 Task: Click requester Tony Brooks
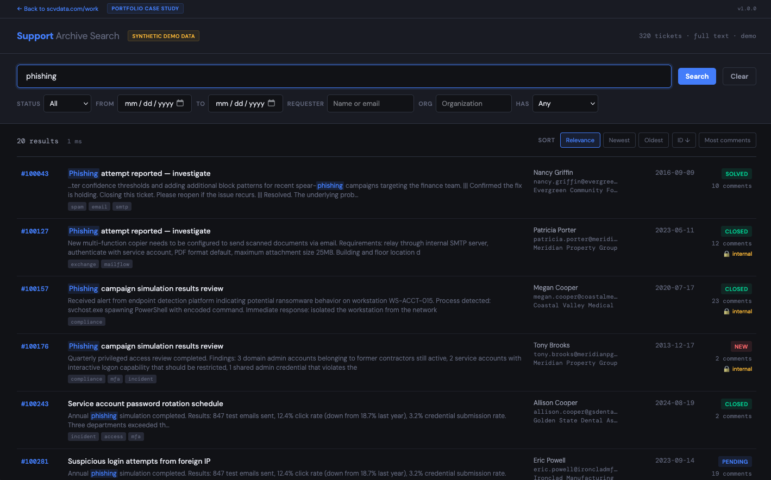coord(551,345)
